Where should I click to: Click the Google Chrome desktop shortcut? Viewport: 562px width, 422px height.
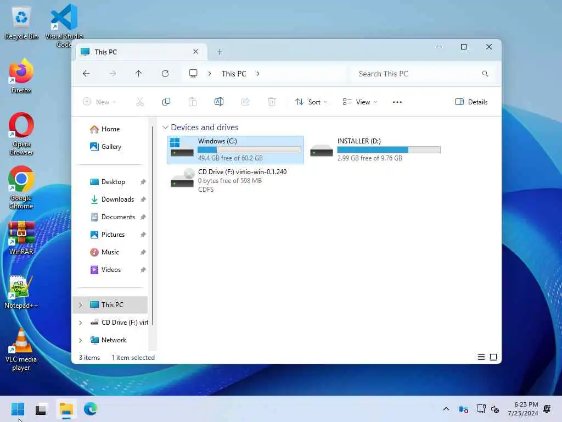[x=21, y=188]
